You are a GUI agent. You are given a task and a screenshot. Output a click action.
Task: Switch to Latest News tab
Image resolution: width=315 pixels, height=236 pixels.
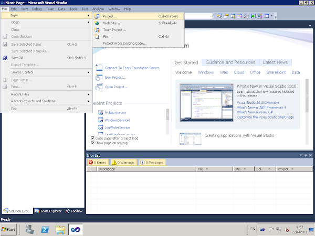coord(275,62)
